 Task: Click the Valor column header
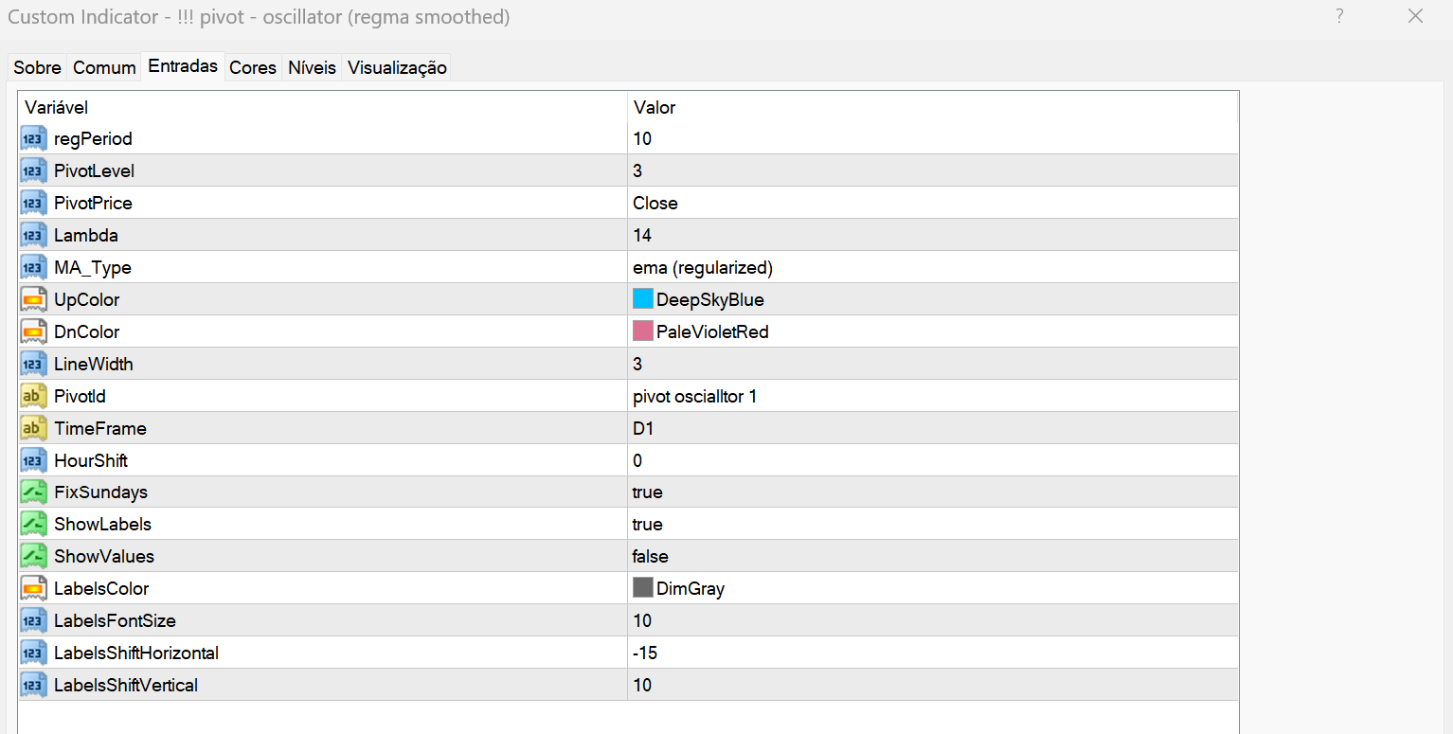[655, 107]
